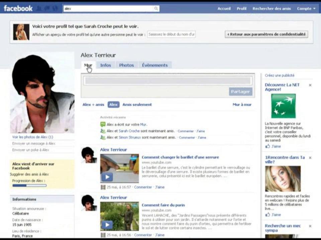
Task: Switch to the Infos tab
Action: [106, 65]
